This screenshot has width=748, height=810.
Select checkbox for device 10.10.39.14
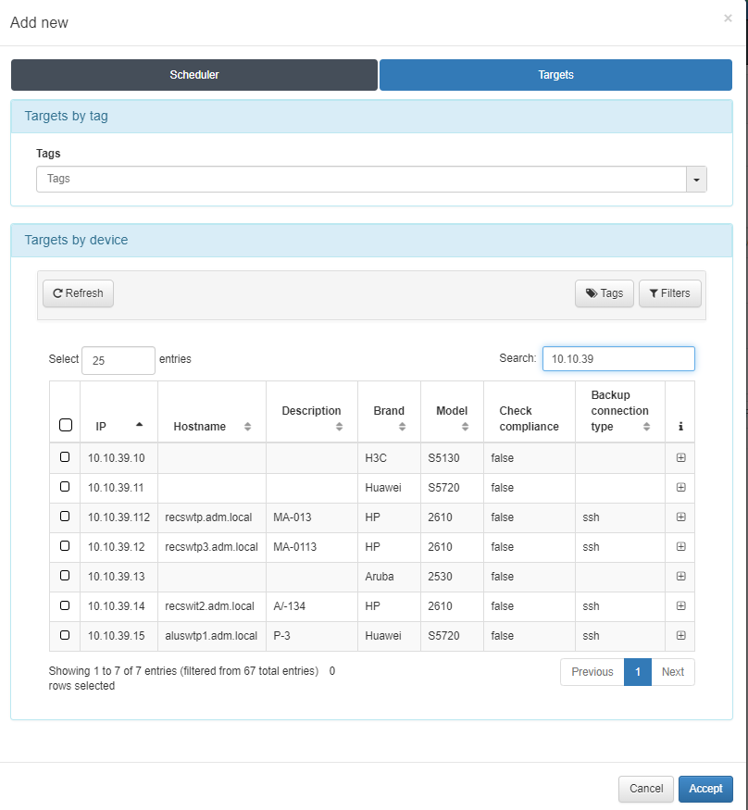coord(65,605)
